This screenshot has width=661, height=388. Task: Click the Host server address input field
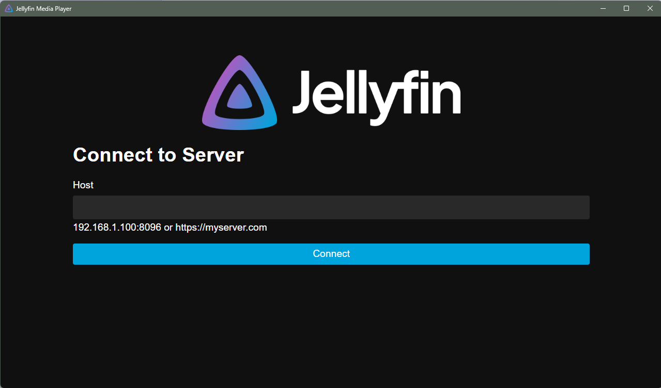tap(331, 207)
